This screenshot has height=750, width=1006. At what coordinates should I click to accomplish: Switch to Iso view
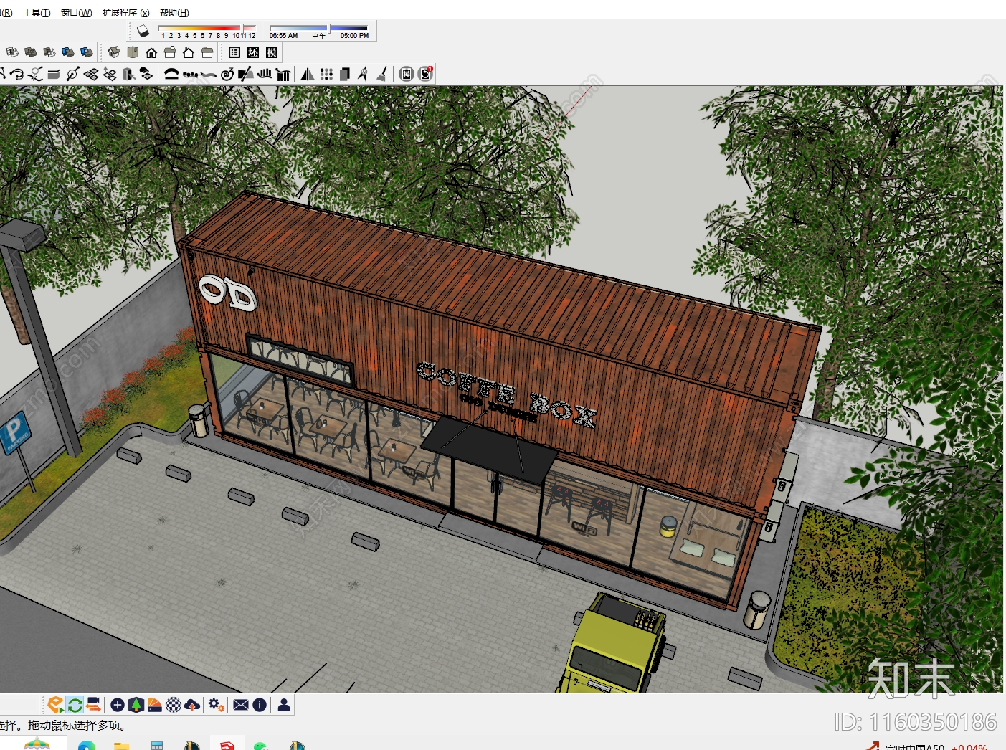[x=114, y=52]
